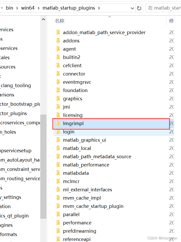This screenshot has width=181, height=242.
Task: Expand the chevron after bin in breadcrumb
Action: [x=17, y=8]
